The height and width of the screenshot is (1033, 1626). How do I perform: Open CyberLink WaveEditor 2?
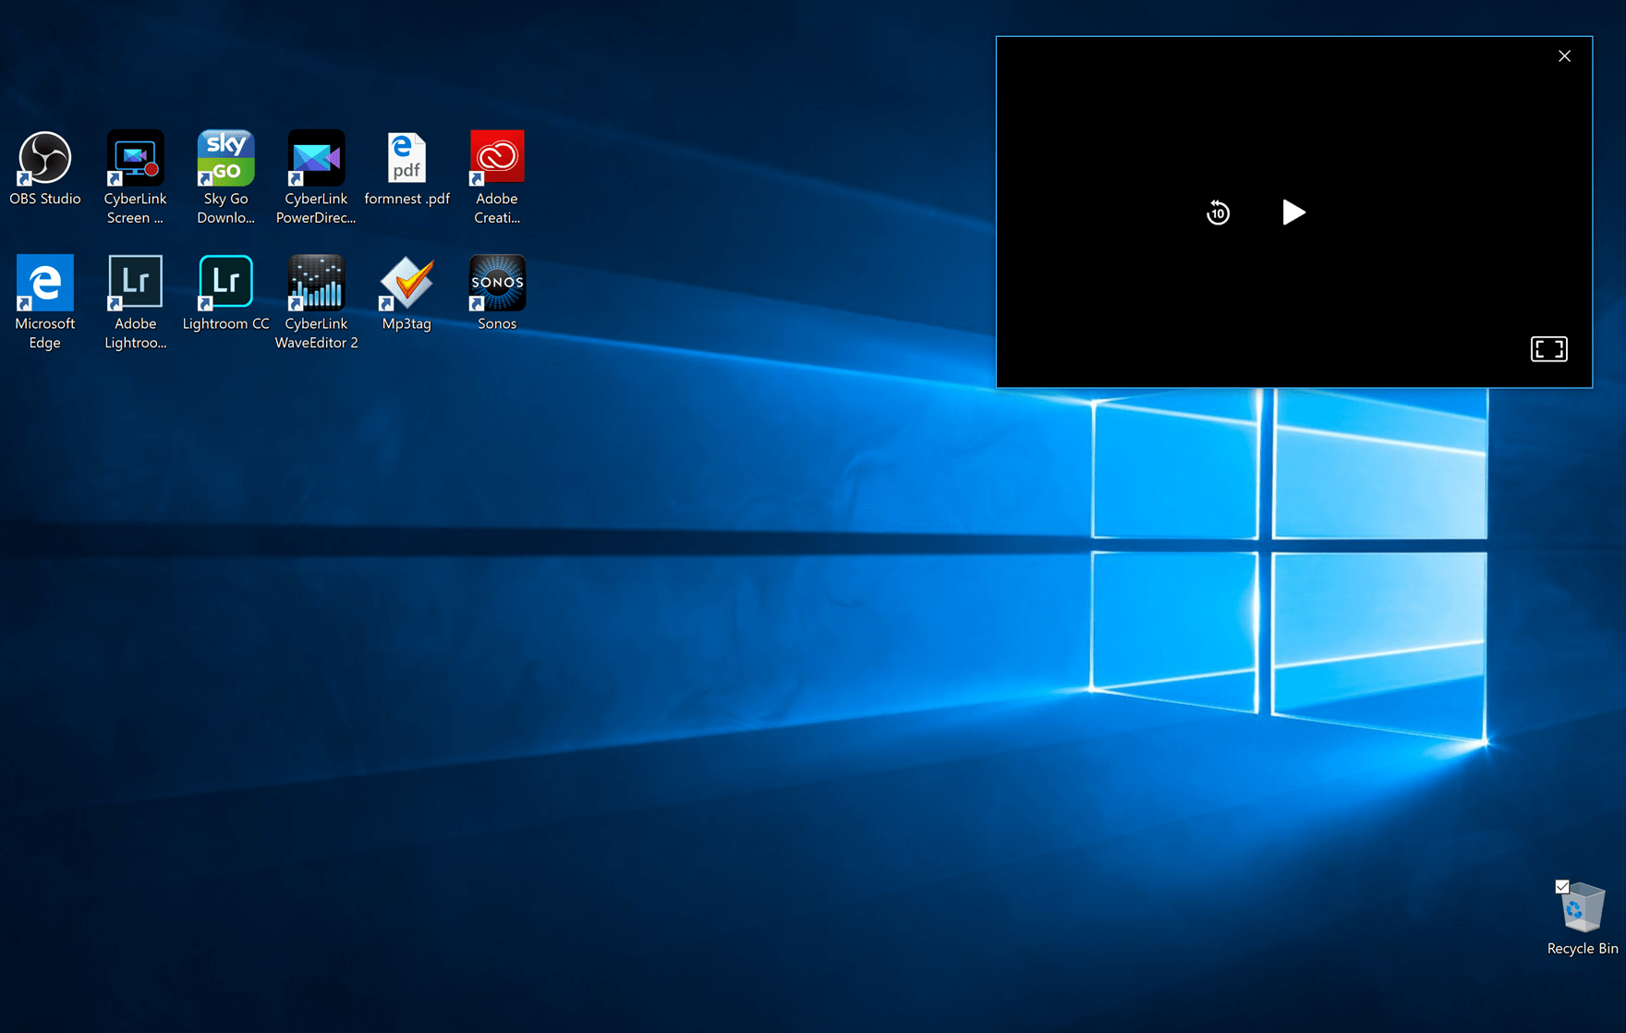click(315, 282)
